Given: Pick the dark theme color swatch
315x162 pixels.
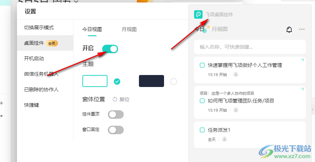Looking at the screenshot, I should [151, 81].
